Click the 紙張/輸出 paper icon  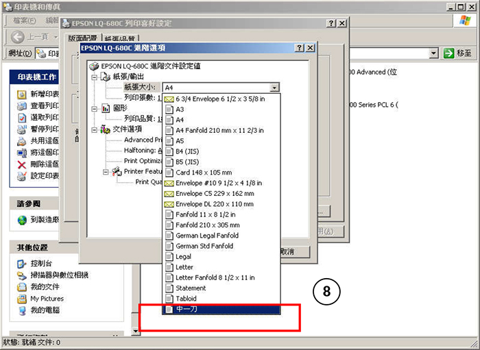pyautogui.click(x=106, y=77)
